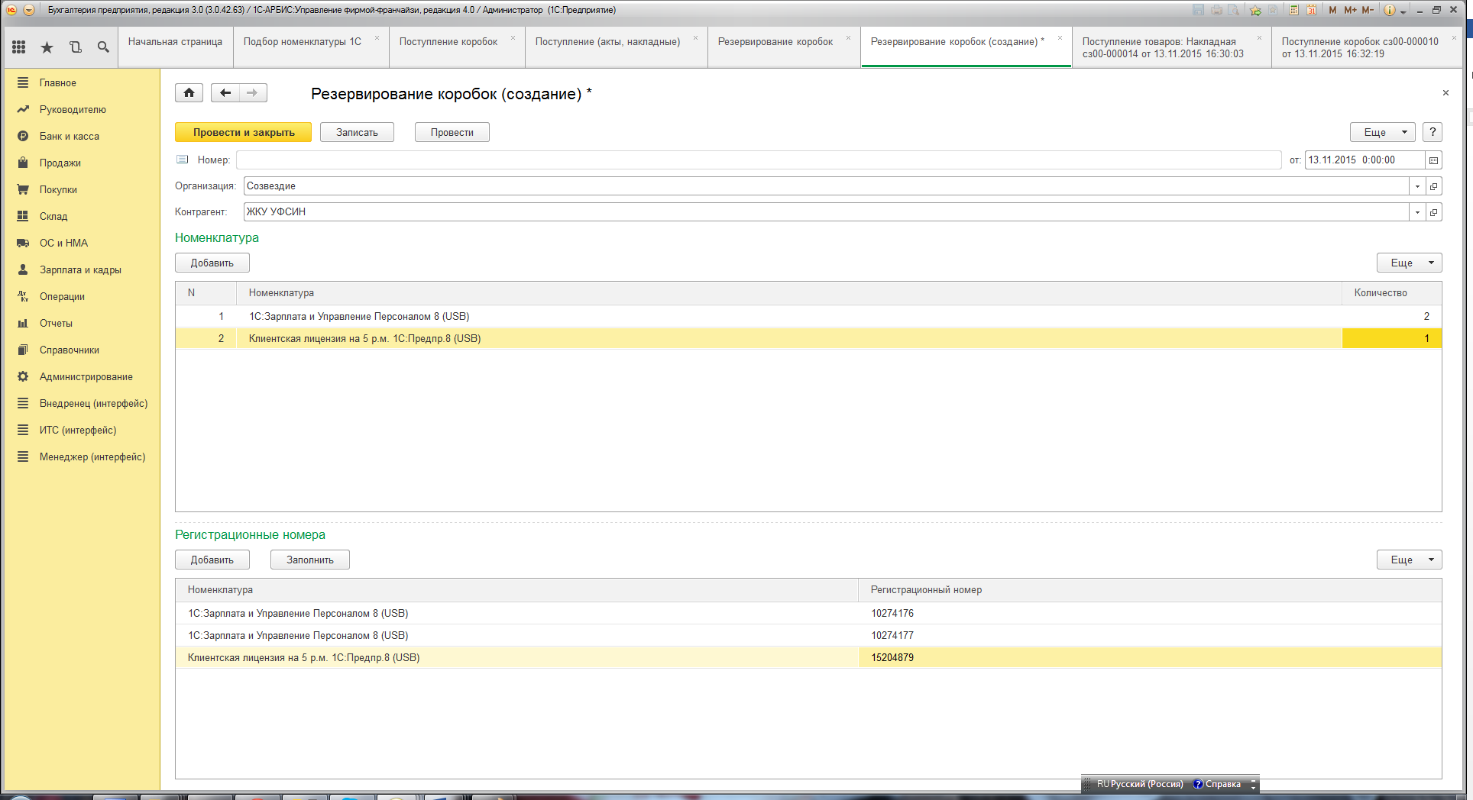The height and width of the screenshot is (800, 1473).
Task: Click the date field 13.11.2015
Action: tap(1365, 160)
